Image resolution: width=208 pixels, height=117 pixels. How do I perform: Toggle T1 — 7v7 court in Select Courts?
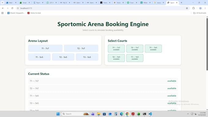116,49
